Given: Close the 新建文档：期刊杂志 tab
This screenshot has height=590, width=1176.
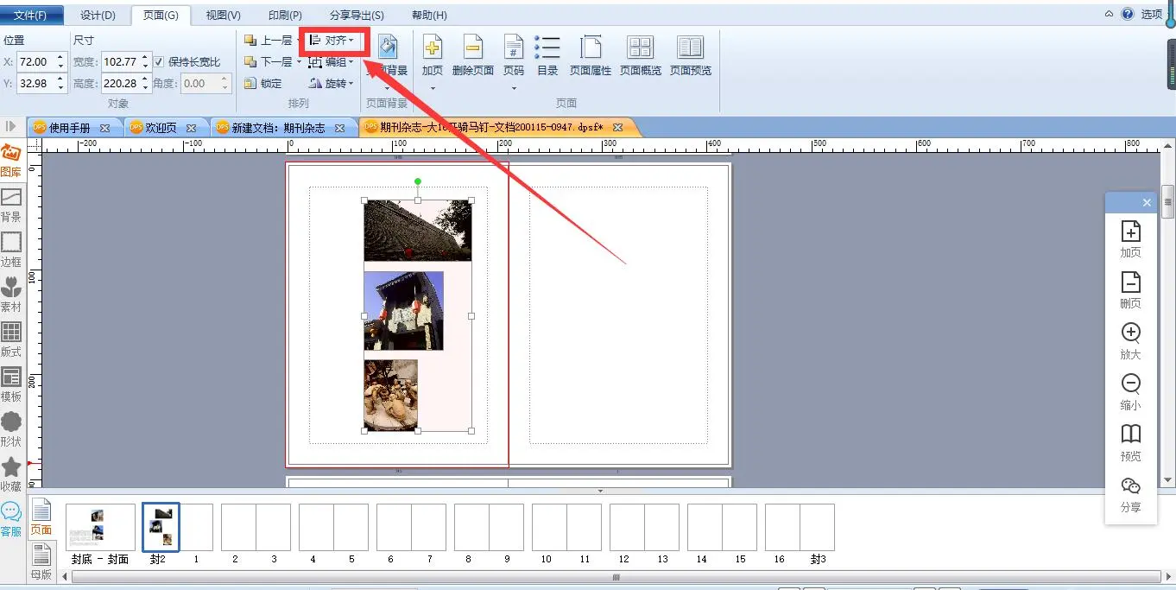Looking at the screenshot, I should pos(340,128).
